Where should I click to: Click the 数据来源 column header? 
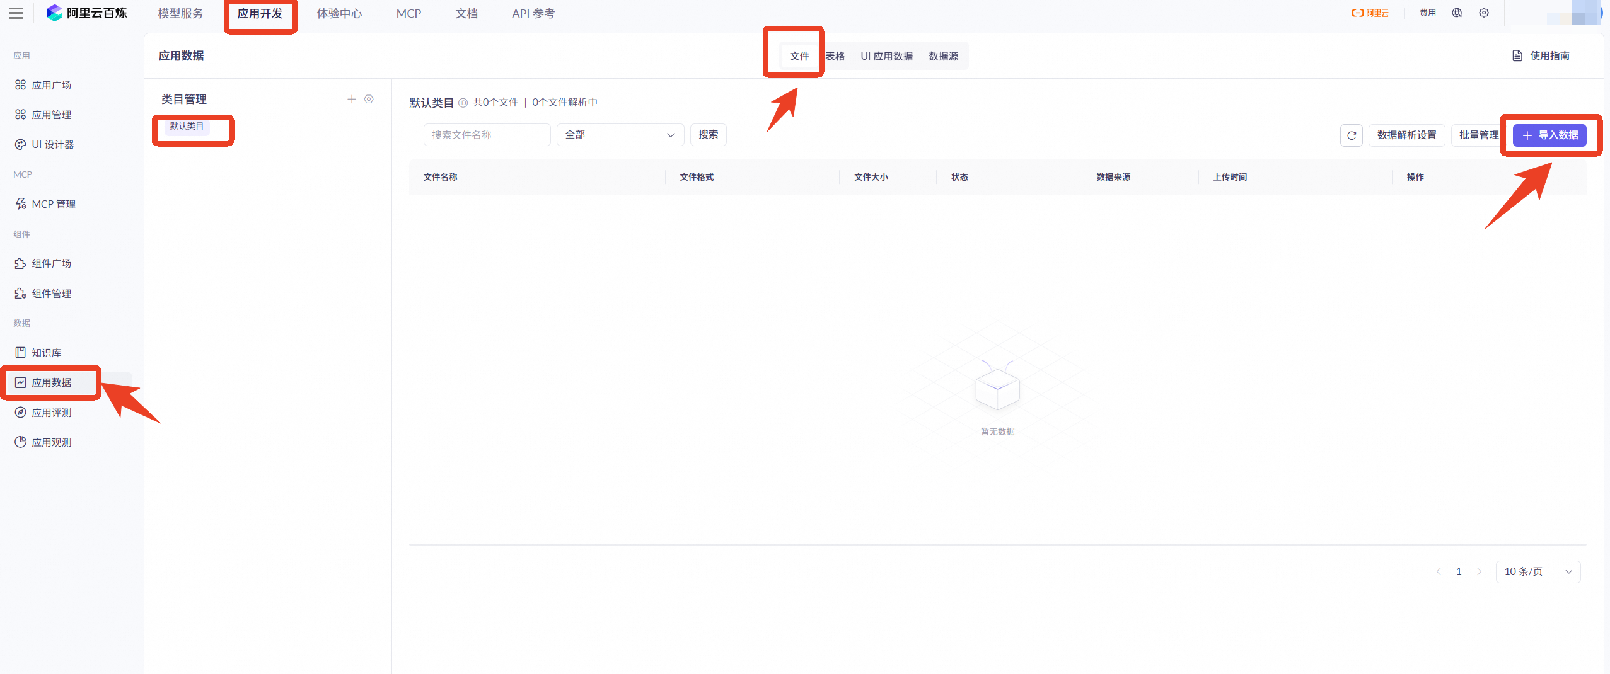[1114, 177]
